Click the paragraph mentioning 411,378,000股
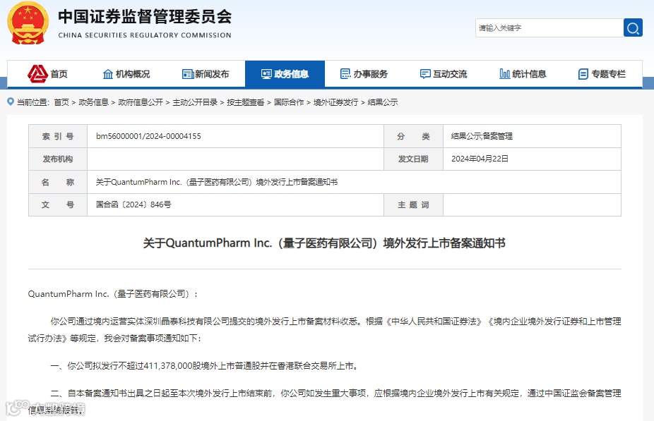Image resolution: width=654 pixels, height=421 pixels. click(x=204, y=365)
